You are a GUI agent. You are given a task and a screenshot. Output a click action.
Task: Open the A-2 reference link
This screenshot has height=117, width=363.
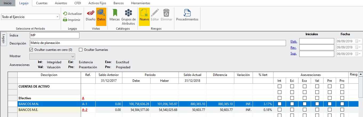(85, 110)
